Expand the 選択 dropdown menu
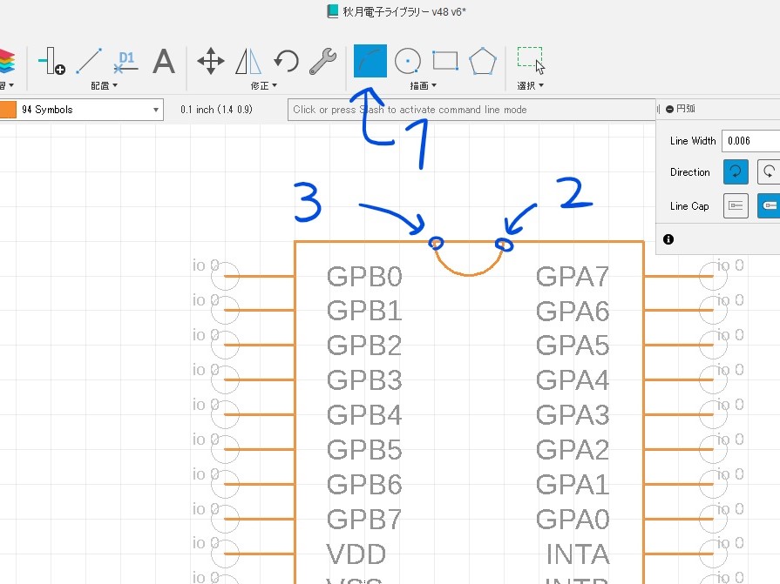This screenshot has width=780, height=584. (530, 85)
